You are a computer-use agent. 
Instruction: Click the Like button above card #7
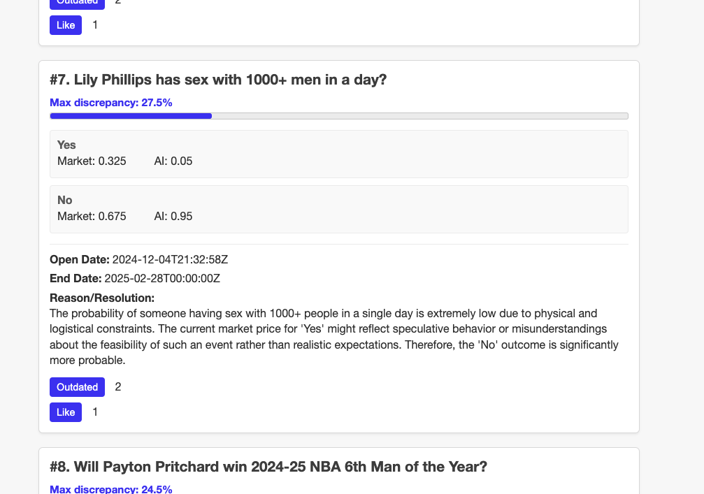(x=65, y=25)
